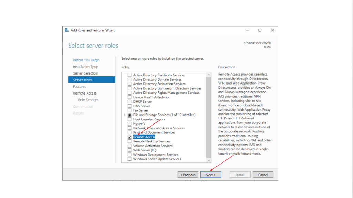Expand File and Storage Services node

pyautogui.click(x=124, y=115)
